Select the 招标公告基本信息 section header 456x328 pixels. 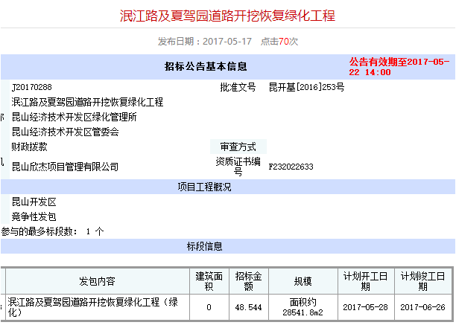click(x=206, y=66)
